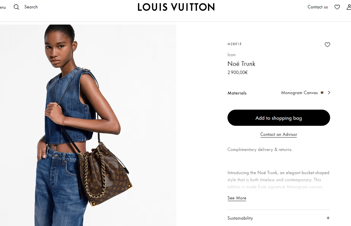Click the Icon collection label
Image resolution: width=351 pixels, height=226 pixels.
tap(231, 54)
